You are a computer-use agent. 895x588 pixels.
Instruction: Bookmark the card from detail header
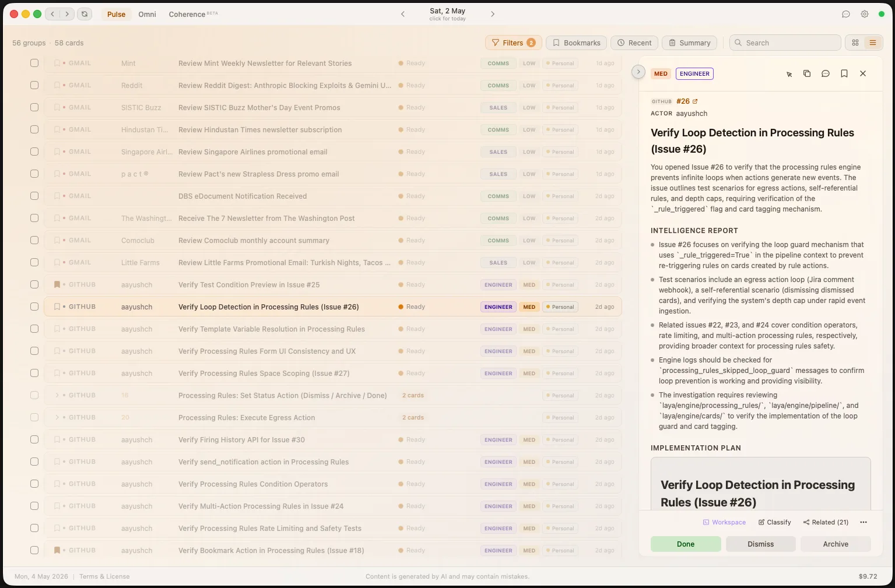point(844,73)
